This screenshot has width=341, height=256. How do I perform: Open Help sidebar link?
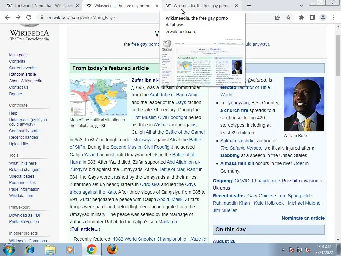pyautogui.click(x=13, y=113)
